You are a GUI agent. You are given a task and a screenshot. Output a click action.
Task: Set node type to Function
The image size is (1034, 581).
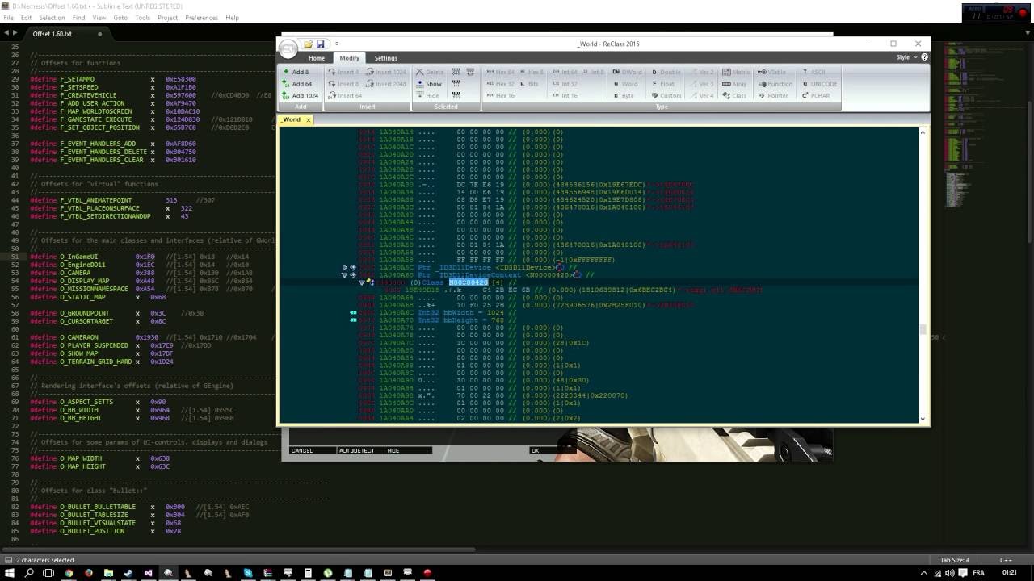point(775,84)
